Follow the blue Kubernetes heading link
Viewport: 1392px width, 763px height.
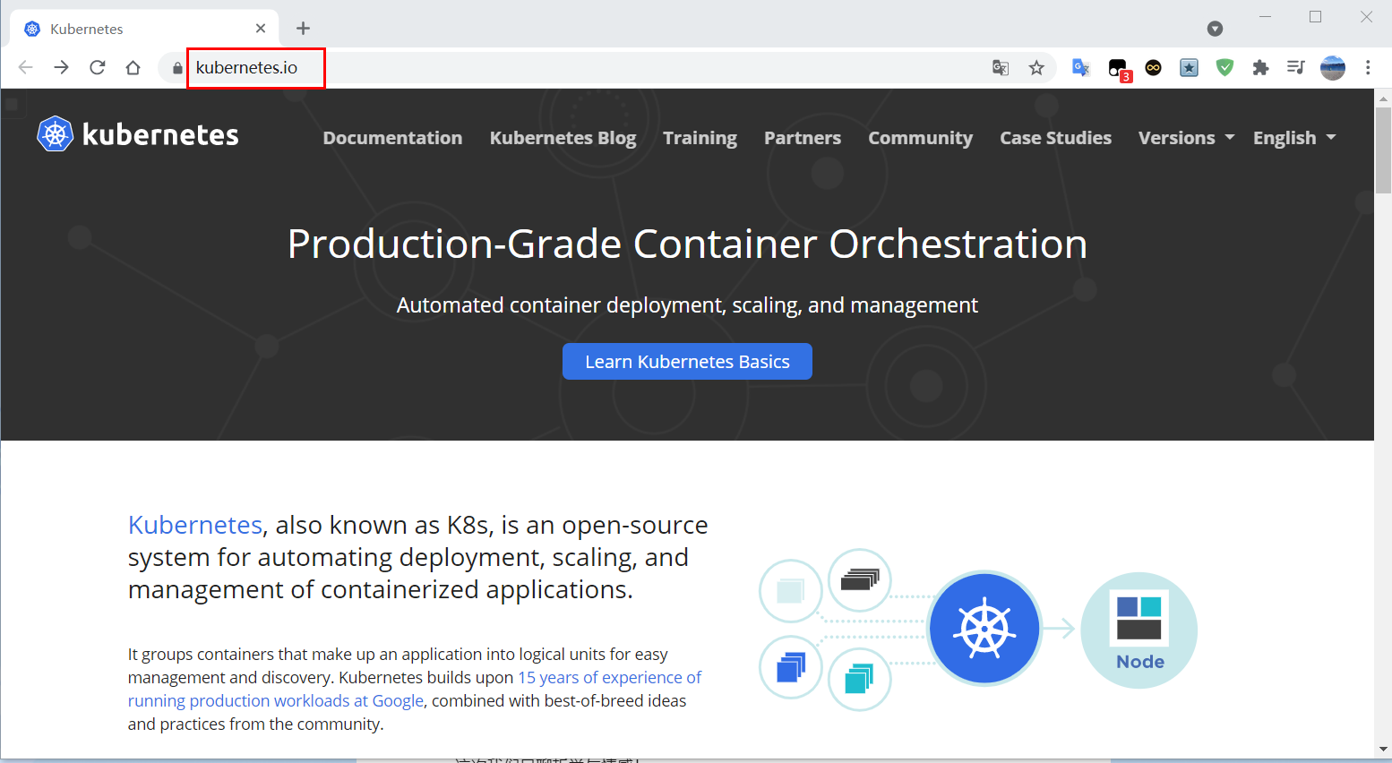[195, 525]
